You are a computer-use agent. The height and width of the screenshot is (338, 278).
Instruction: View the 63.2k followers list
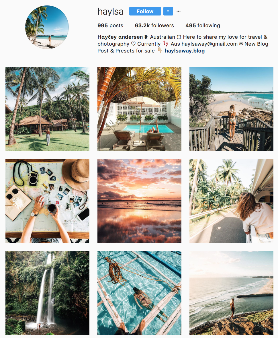(154, 26)
